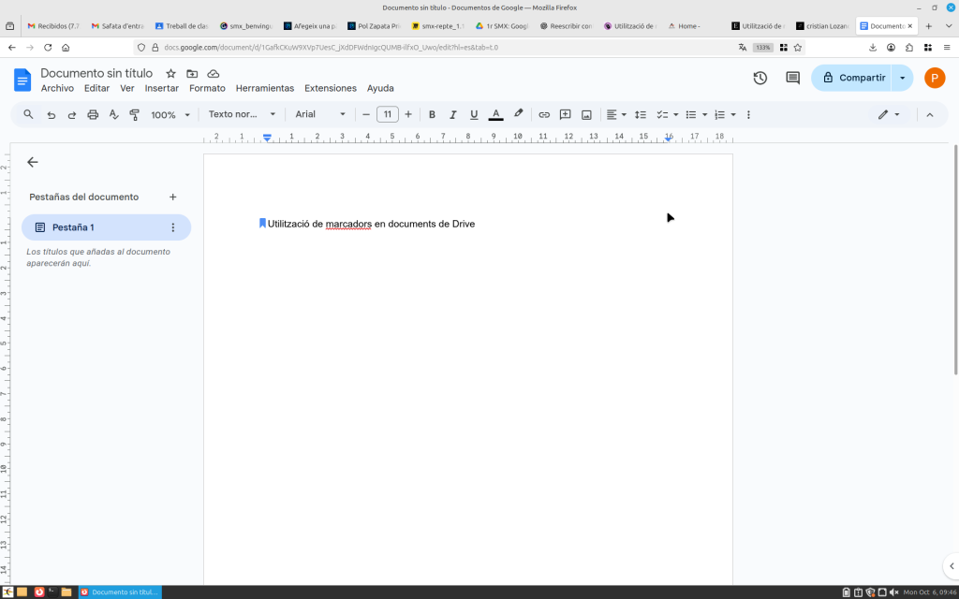Open version history clock icon
This screenshot has height=599, width=959.
click(x=760, y=78)
